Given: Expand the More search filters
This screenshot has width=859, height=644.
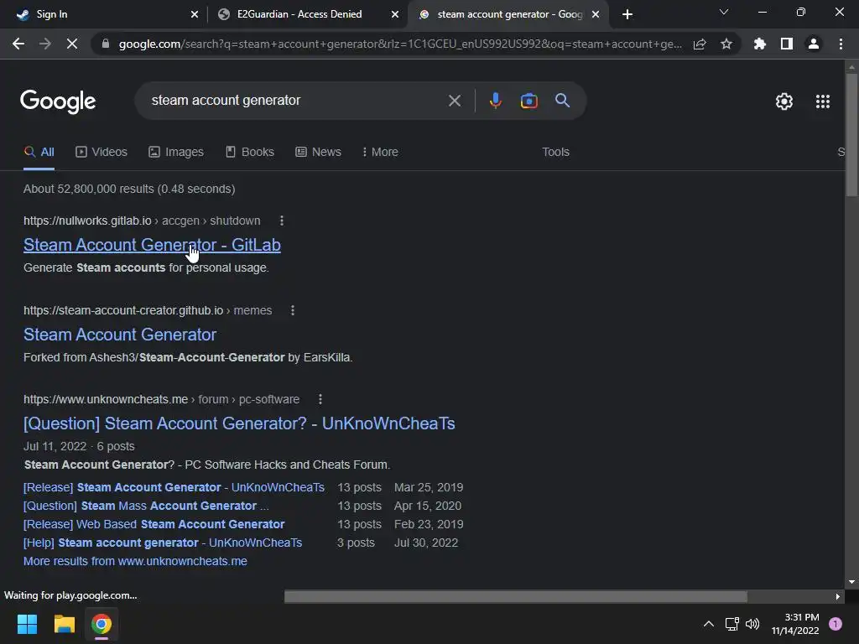Looking at the screenshot, I should (x=380, y=153).
